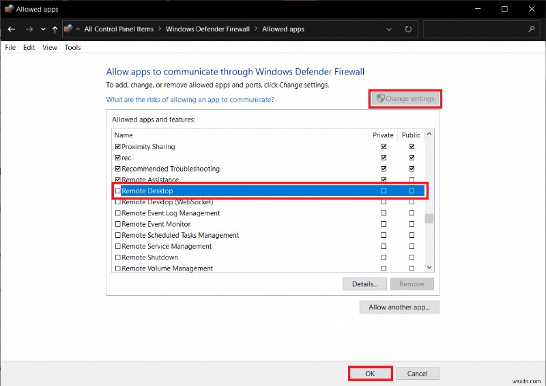Image resolution: width=546 pixels, height=386 pixels.
Task: Select Remote Desktop (WebSocket) row
Action: pyautogui.click(x=268, y=202)
